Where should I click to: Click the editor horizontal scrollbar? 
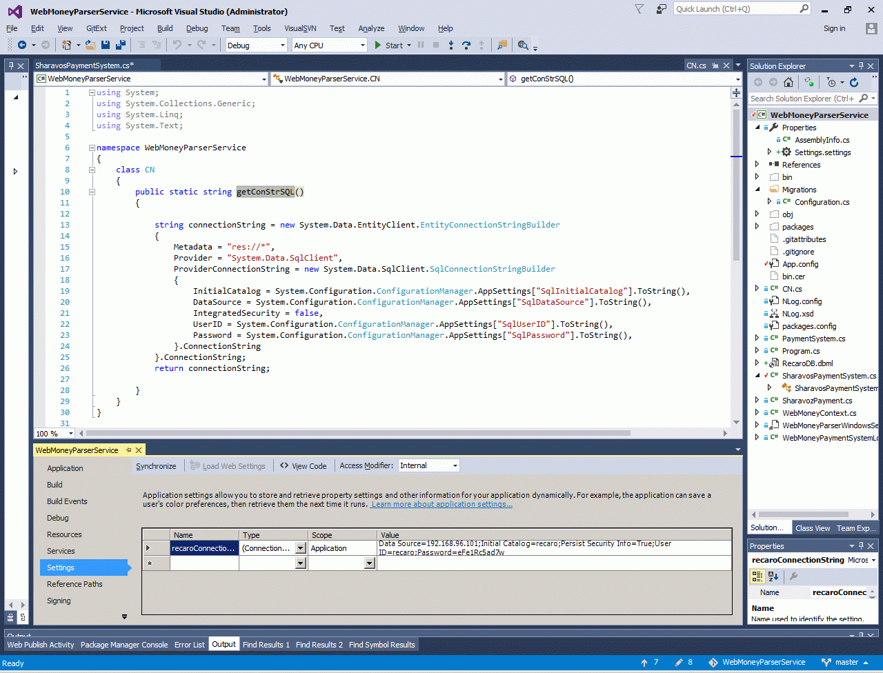point(357,434)
